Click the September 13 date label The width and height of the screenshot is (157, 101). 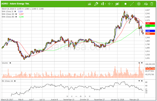(x=69, y=99)
